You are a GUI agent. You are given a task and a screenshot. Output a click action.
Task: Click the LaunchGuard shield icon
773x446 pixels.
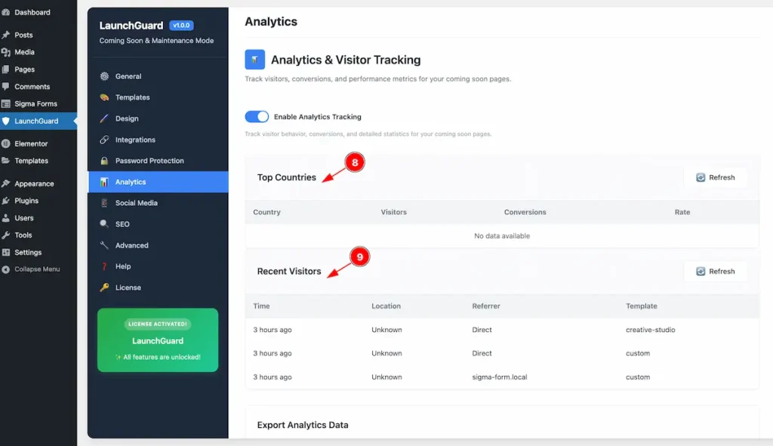click(6, 121)
